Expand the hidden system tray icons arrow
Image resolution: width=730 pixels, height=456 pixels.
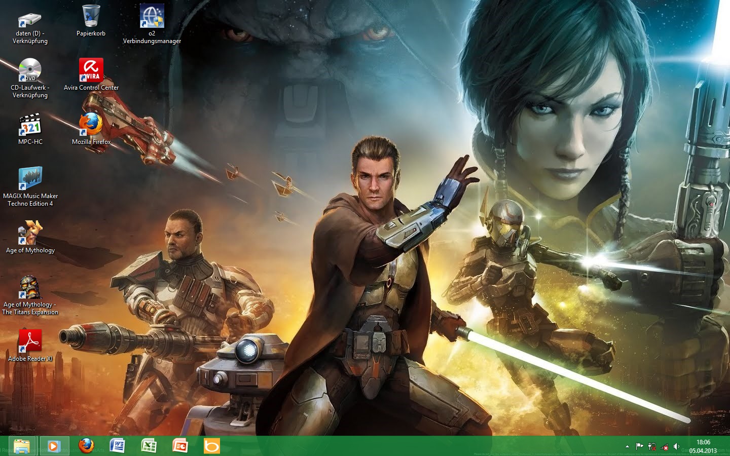click(627, 446)
